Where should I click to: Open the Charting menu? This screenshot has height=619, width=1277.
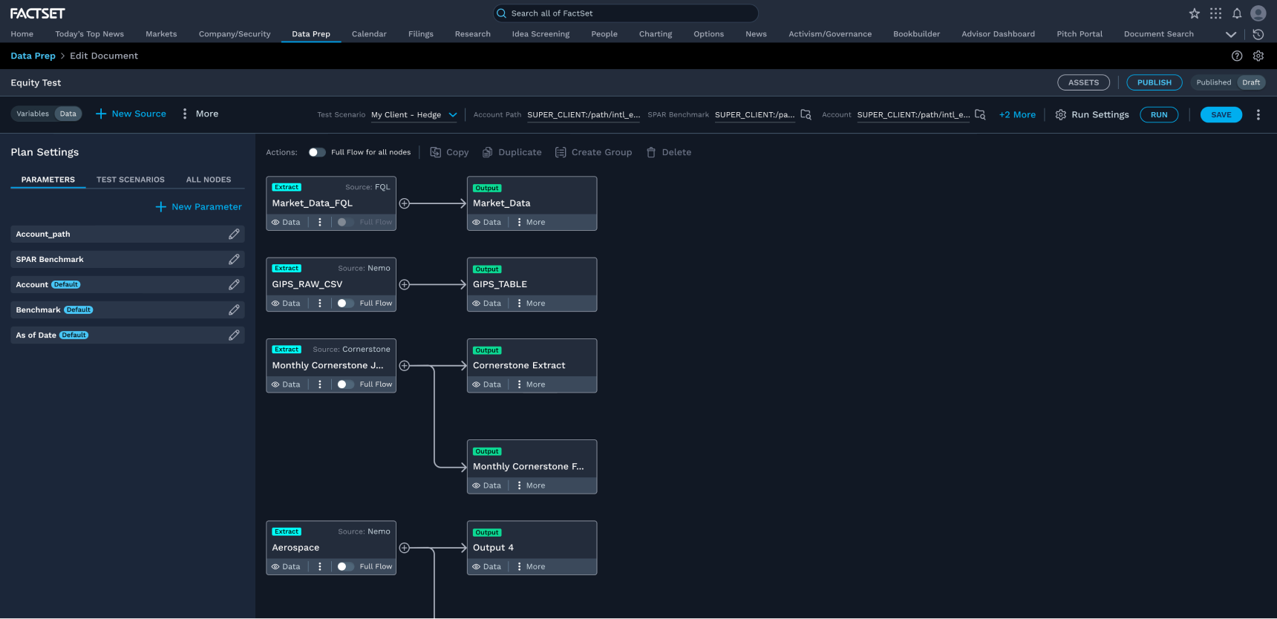click(656, 34)
